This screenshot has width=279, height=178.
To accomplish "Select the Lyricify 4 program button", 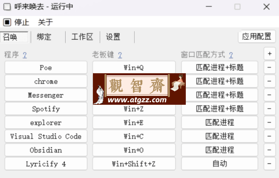I will (x=46, y=164).
